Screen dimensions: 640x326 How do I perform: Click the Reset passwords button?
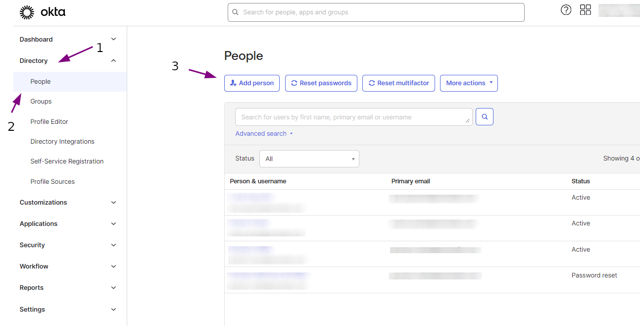321,83
